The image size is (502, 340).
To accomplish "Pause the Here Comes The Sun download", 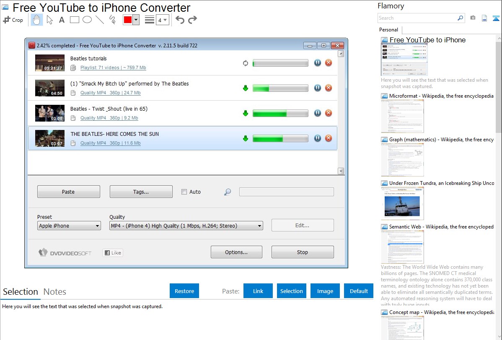I will point(318,138).
